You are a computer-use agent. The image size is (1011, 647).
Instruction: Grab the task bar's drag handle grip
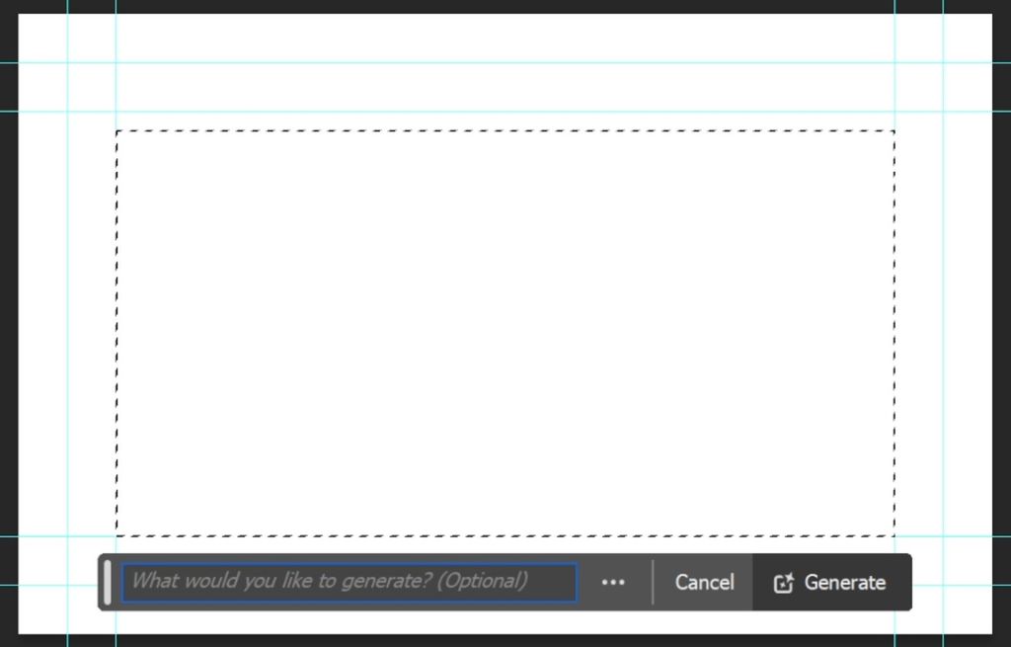click(107, 583)
